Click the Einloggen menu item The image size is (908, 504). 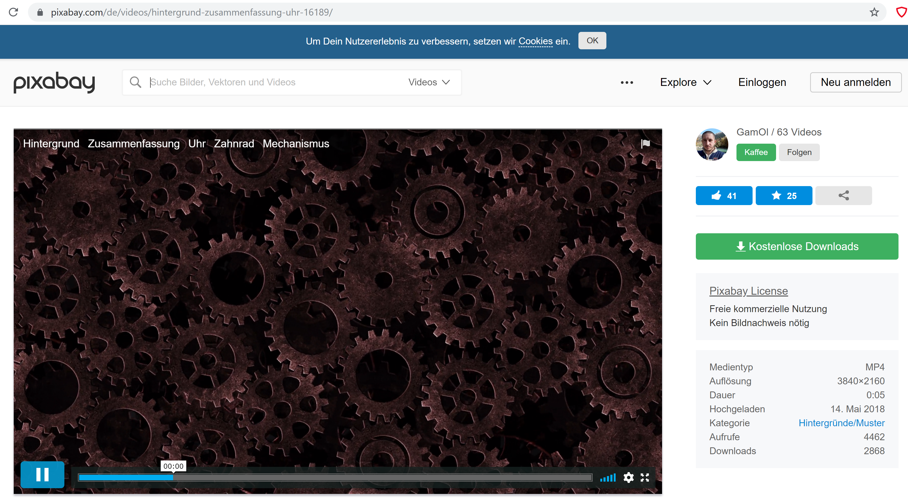click(x=762, y=82)
